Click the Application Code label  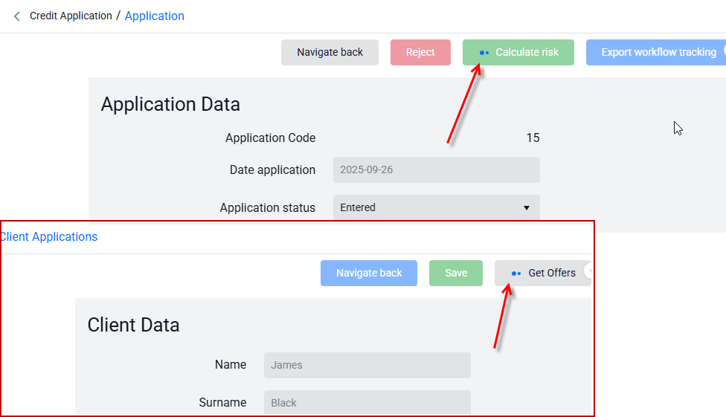[x=271, y=138]
